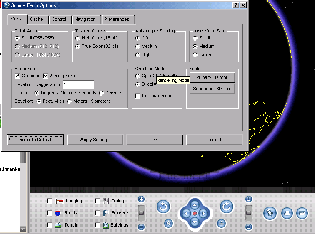Select Medium anisotropic filtering

tap(137, 47)
